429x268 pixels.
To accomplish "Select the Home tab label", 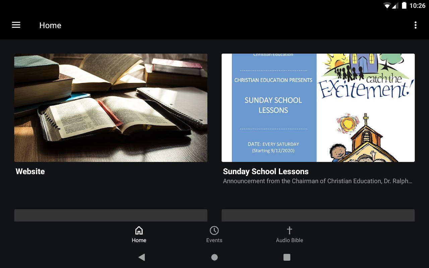I will coord(139,240).
